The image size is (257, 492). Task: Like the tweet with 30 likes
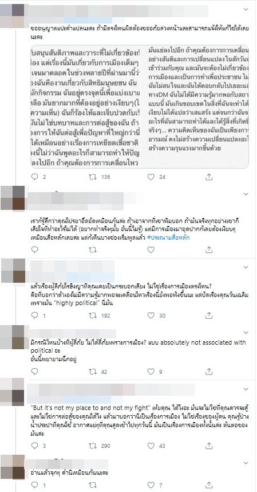click(151, 315)
